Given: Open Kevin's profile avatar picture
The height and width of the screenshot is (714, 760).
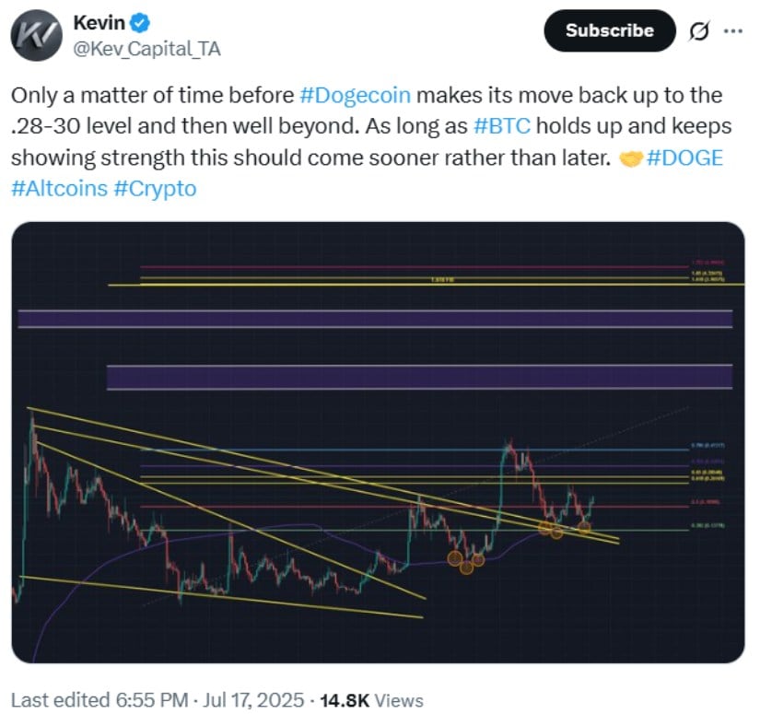Looking at the screenshot, I should [36, 35].
